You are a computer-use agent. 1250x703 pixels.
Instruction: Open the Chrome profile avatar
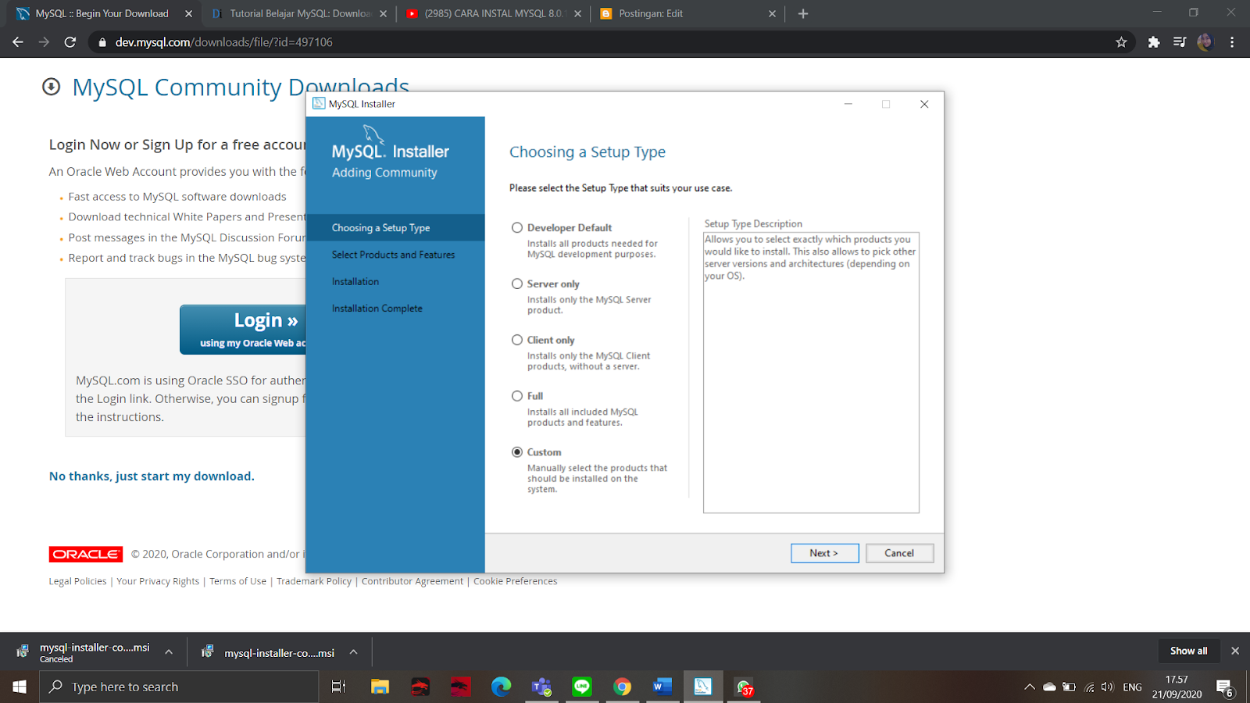(1205, 42)
